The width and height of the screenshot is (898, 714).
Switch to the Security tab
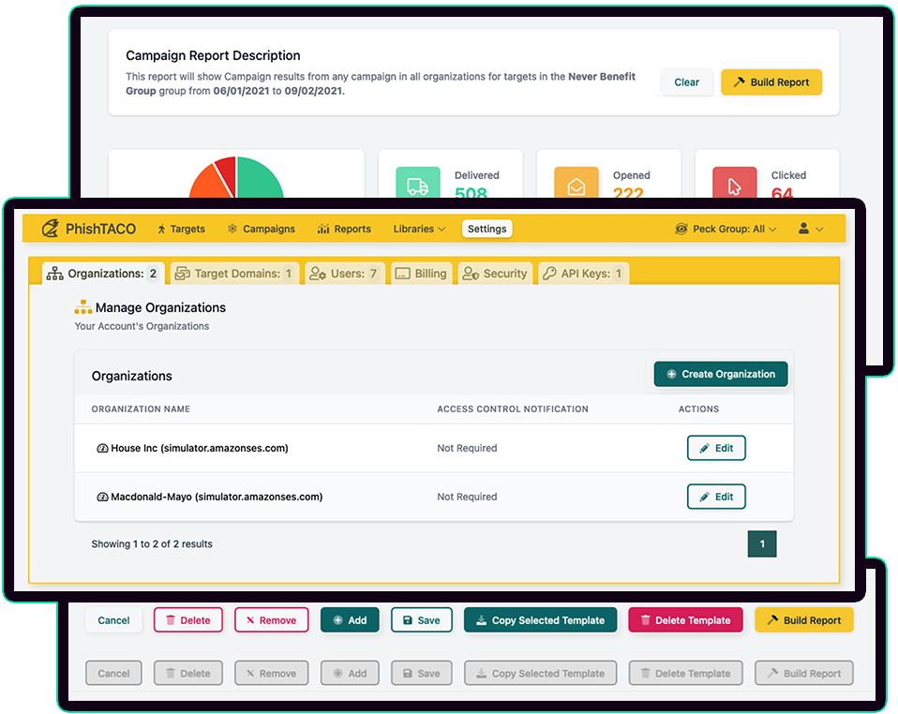click(495, 273)
